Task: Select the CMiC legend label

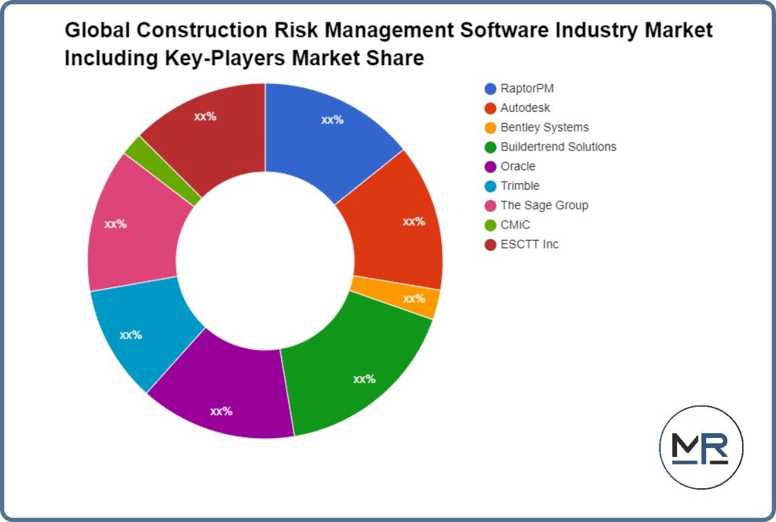Action: 515,225
